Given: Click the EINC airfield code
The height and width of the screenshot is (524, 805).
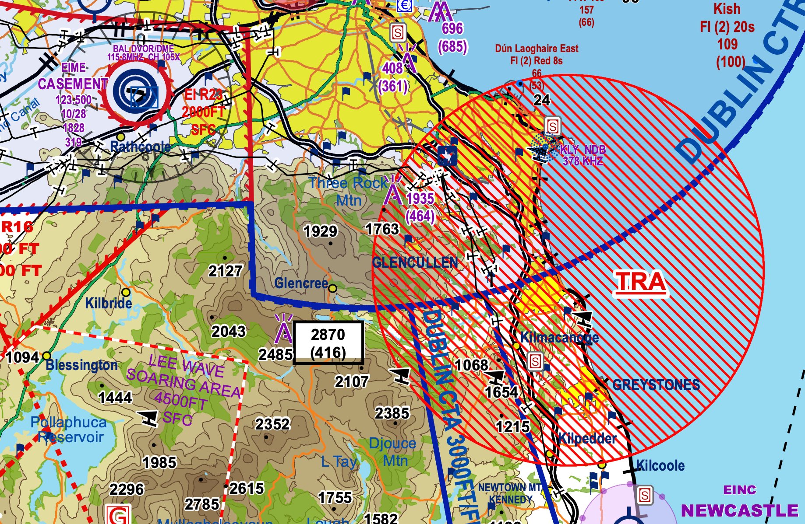Looking at the screenshot, I should point(740,490).
